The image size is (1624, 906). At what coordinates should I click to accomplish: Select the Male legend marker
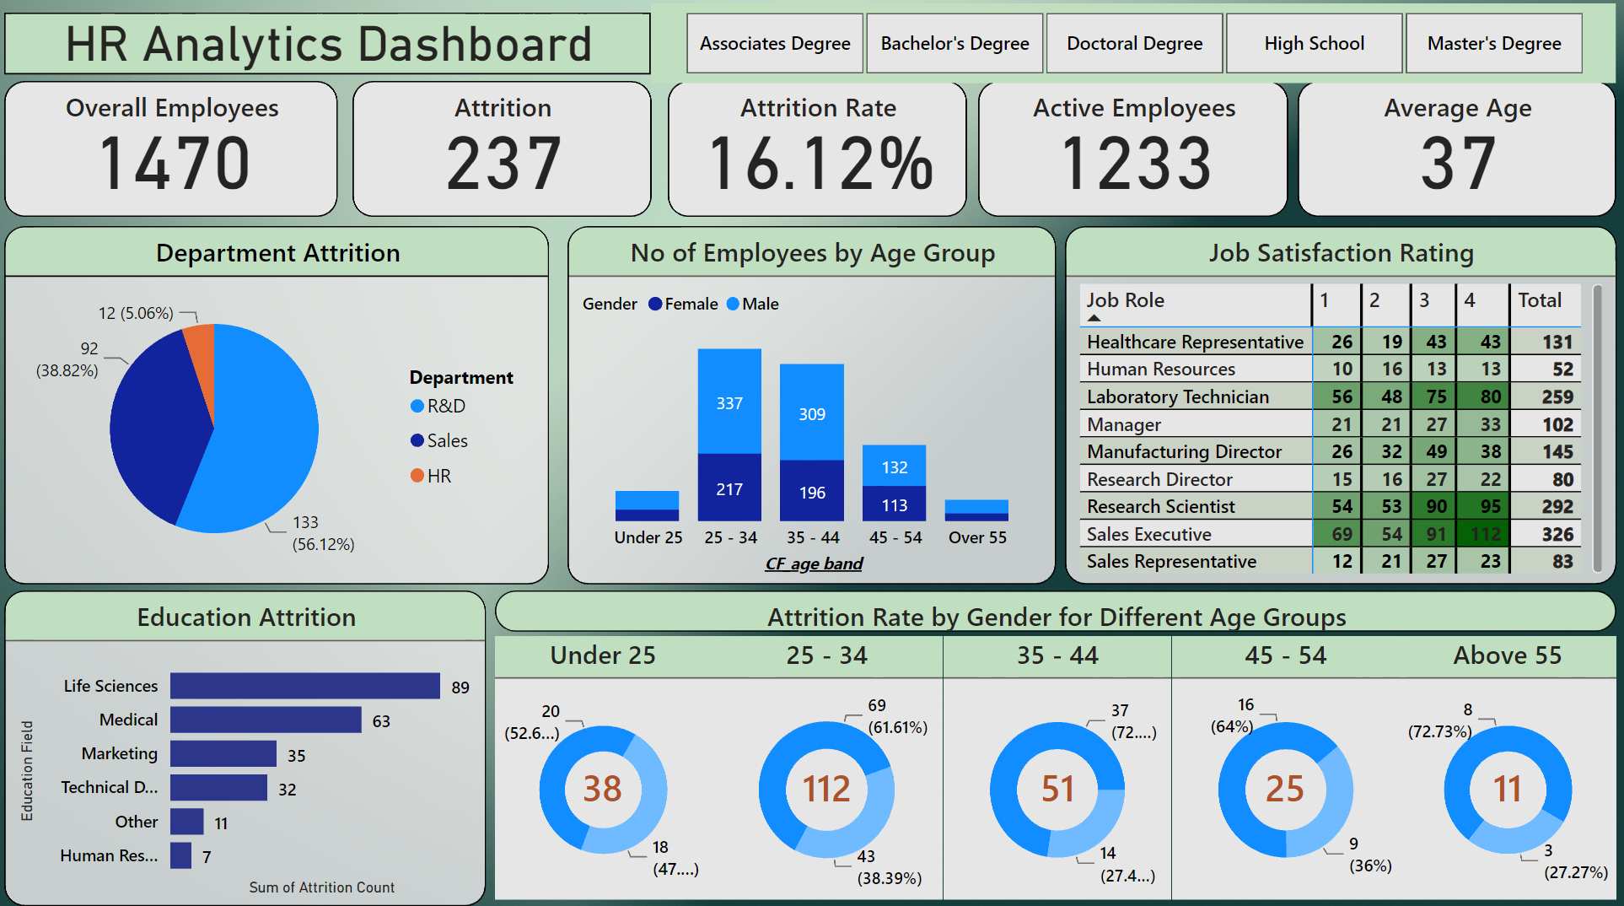[x=733, y=304]
